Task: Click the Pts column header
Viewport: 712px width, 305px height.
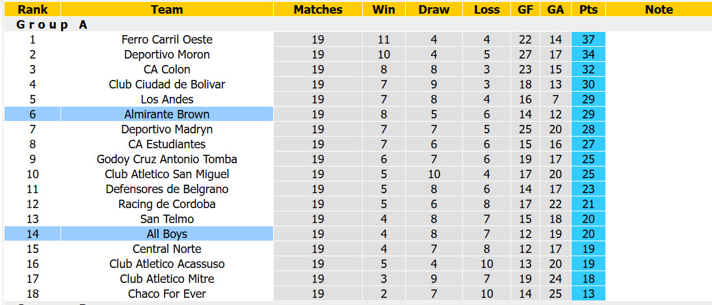Action: click(588, 9)
